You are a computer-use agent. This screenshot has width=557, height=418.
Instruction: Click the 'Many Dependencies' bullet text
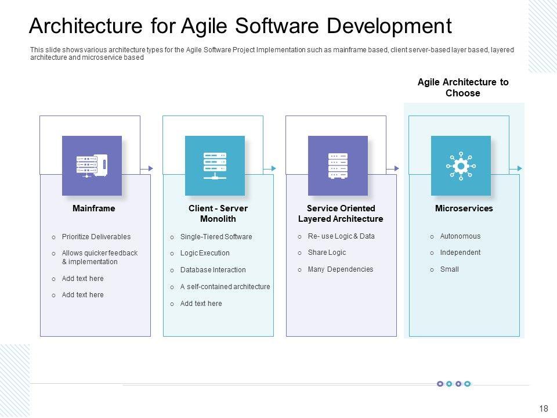point(341,269)
